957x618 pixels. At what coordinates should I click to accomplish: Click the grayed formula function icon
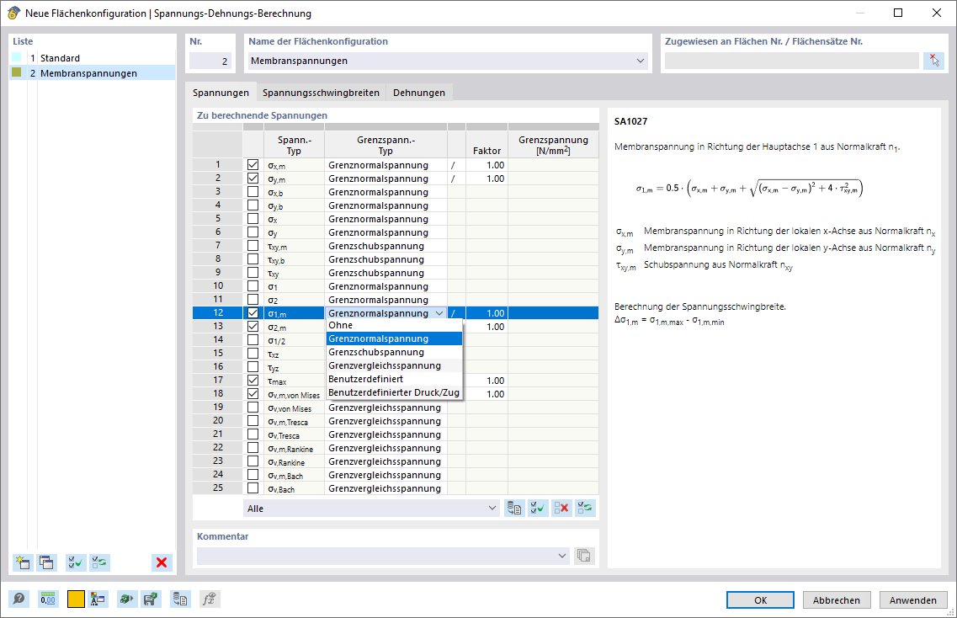coord(210,599)
